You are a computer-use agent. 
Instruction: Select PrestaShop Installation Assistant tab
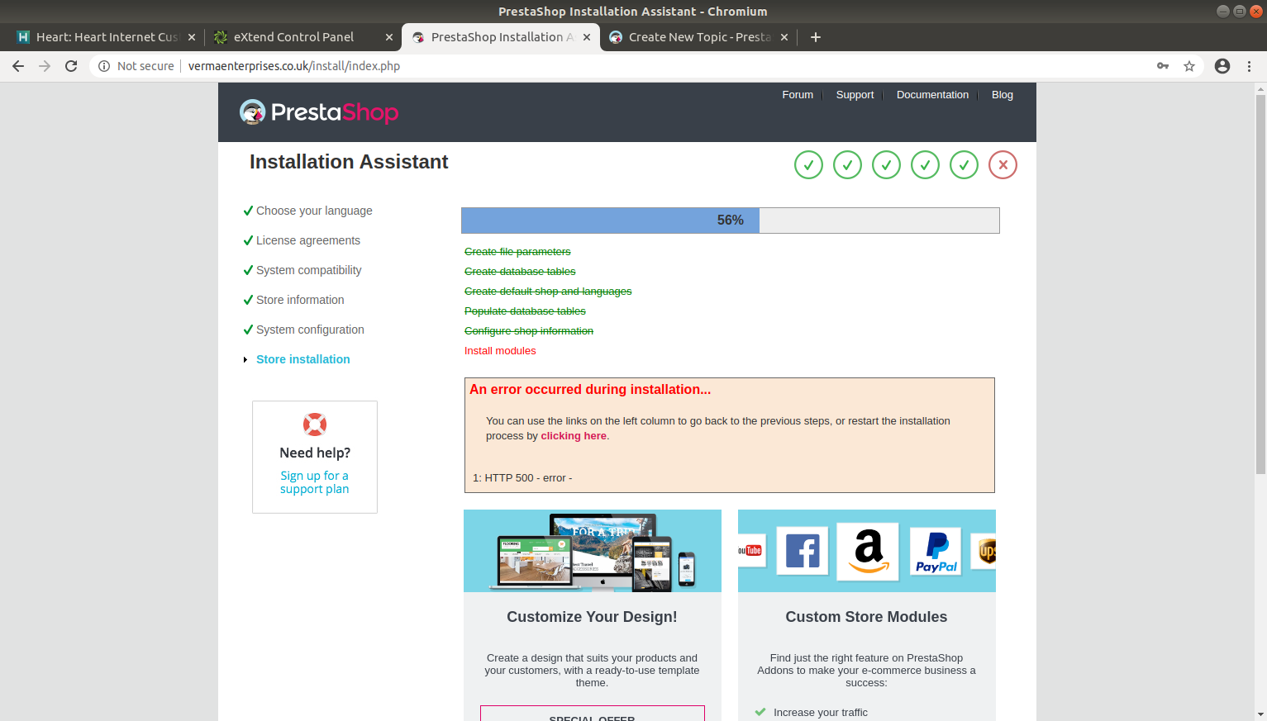point(500,37)
